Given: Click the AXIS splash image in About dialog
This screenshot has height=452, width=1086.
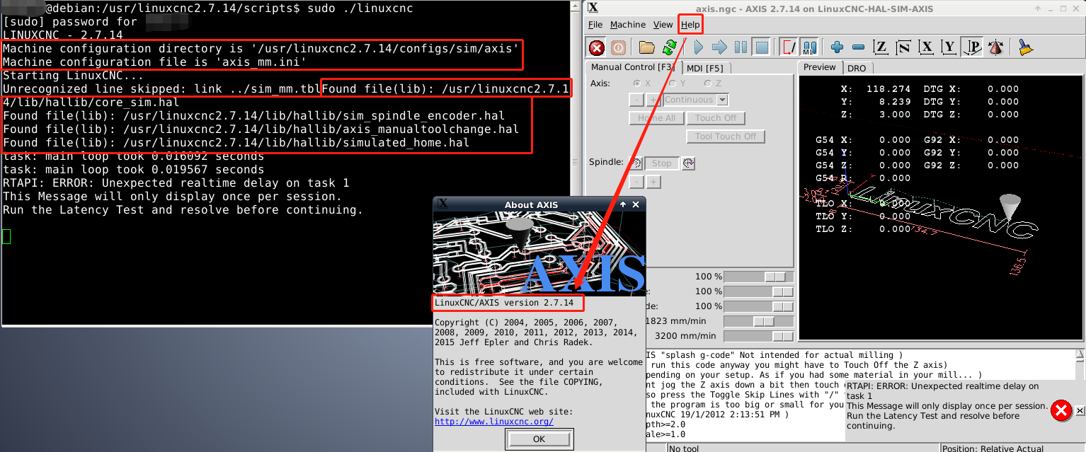Looking at the screenshot, I should click(x=539, y=253).
